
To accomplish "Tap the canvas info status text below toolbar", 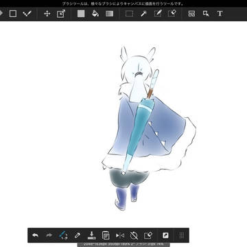I will [123, 244].
